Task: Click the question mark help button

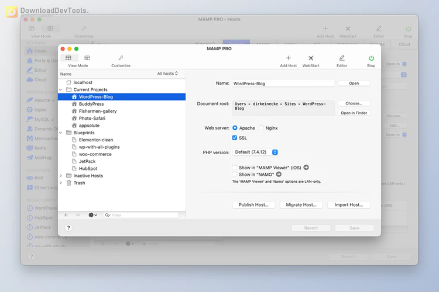Action: (68, 228)
